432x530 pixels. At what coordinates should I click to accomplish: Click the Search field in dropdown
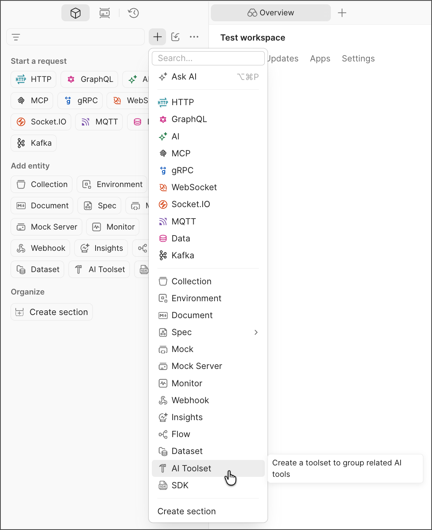(x=208, y=58)
